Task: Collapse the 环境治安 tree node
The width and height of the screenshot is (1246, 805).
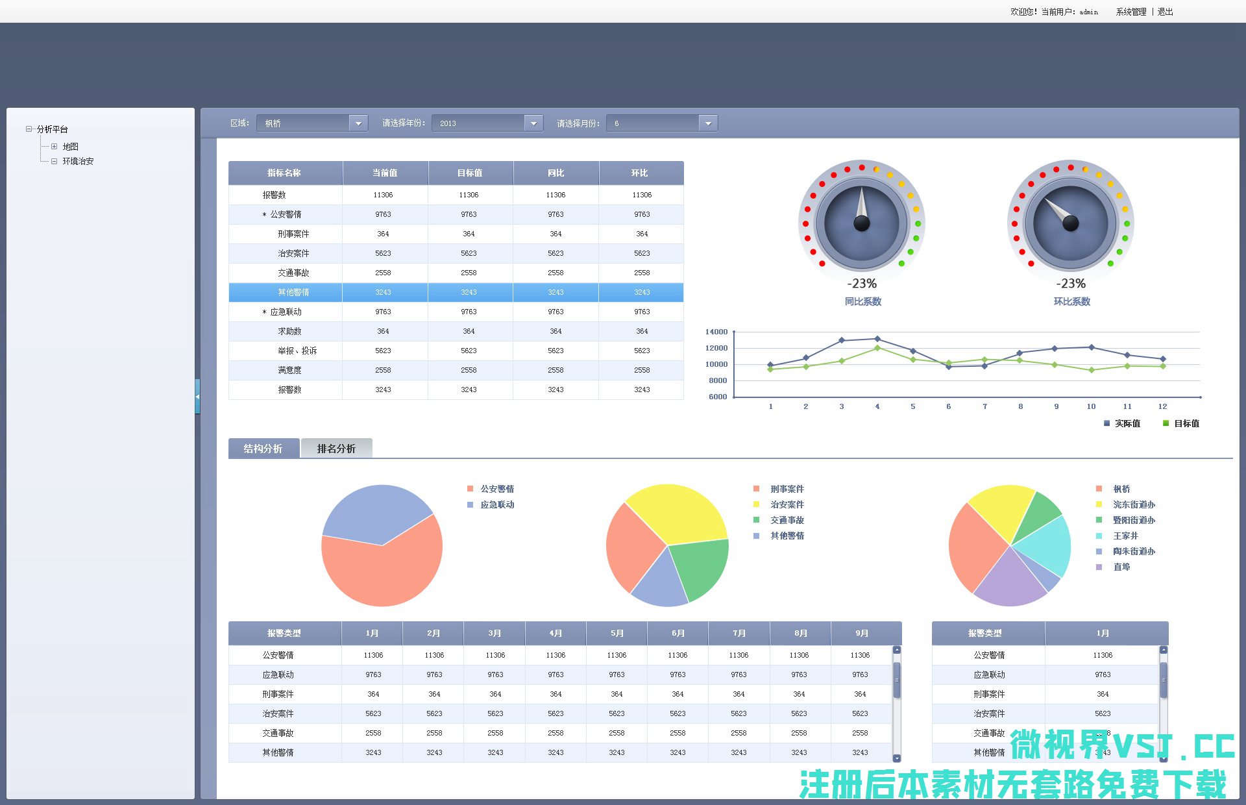Action: (x=55, y=161)
